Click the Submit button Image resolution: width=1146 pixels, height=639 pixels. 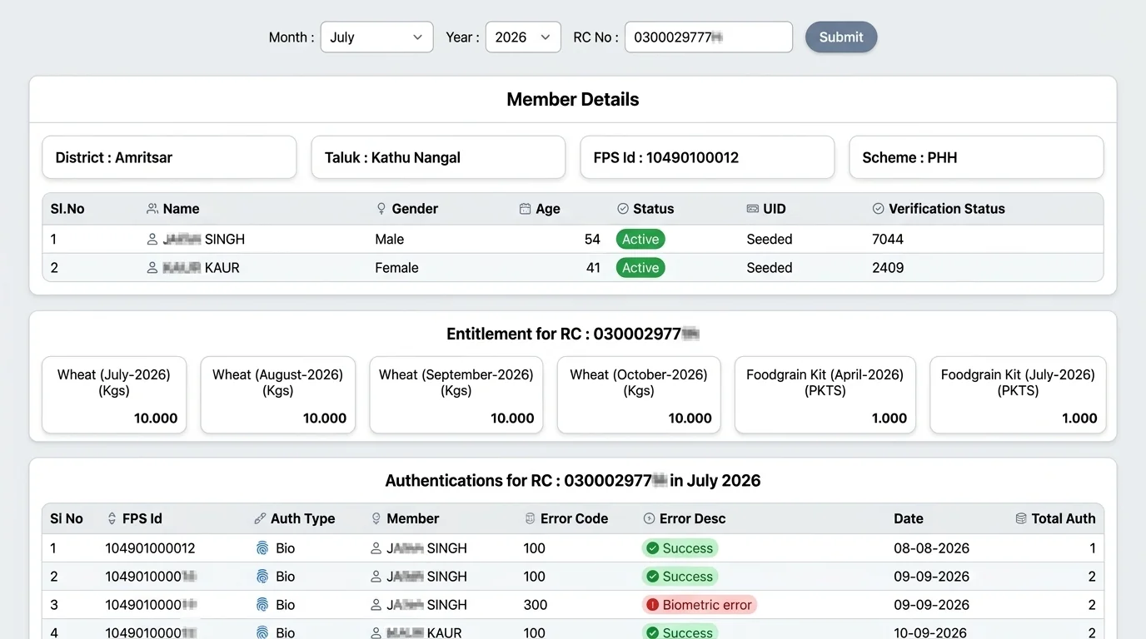click(841, 37)
